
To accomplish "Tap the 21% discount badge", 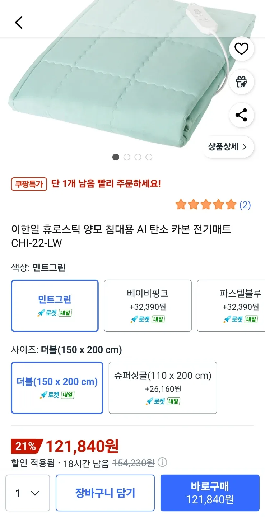I will click(x=26, y=447).
